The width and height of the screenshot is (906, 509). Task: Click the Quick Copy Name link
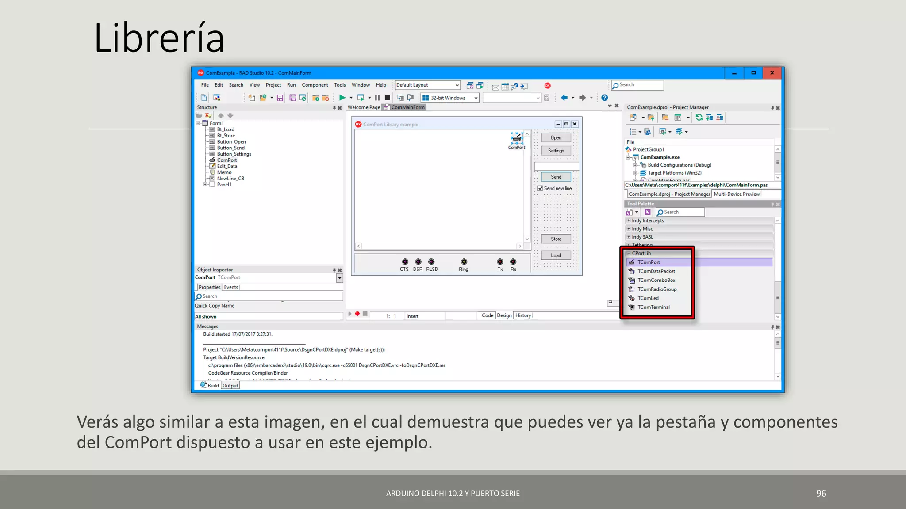tap(215, 306)
